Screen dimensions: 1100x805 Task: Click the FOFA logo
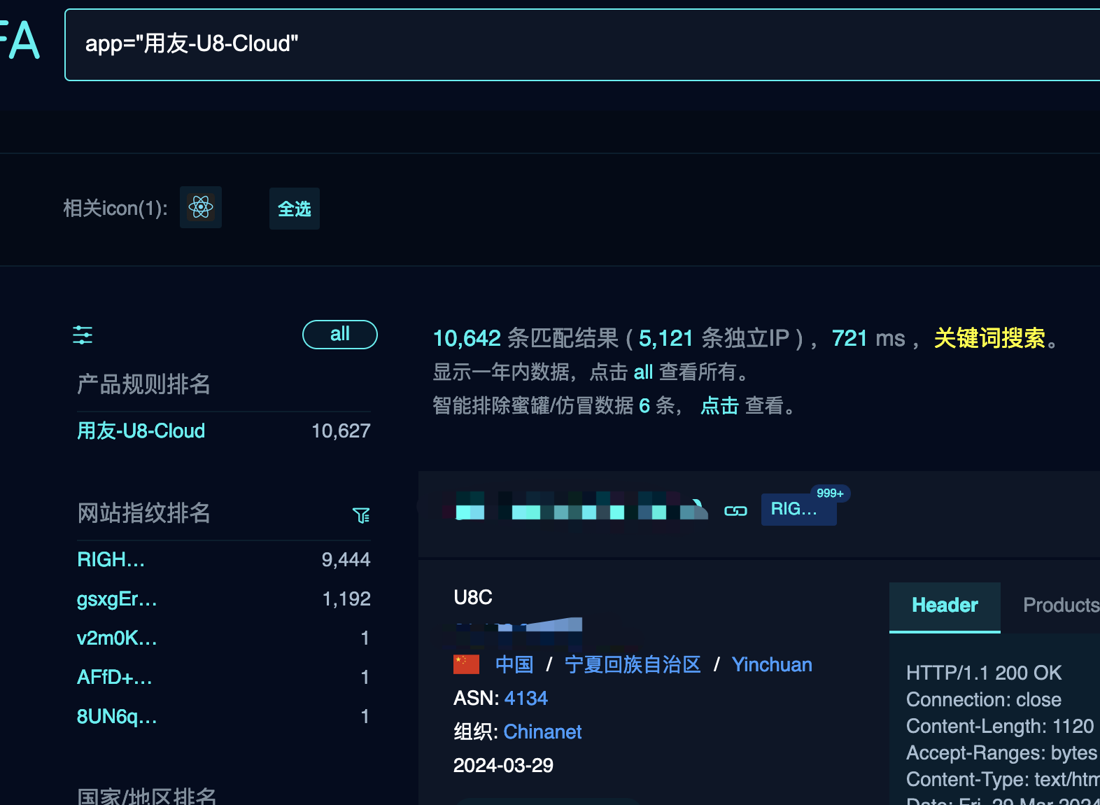20,40
